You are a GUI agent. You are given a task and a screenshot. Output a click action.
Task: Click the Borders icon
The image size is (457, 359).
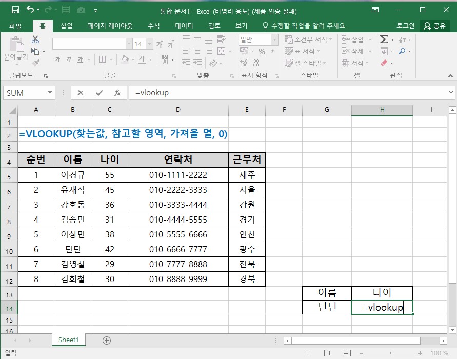(x=102, y=59)
